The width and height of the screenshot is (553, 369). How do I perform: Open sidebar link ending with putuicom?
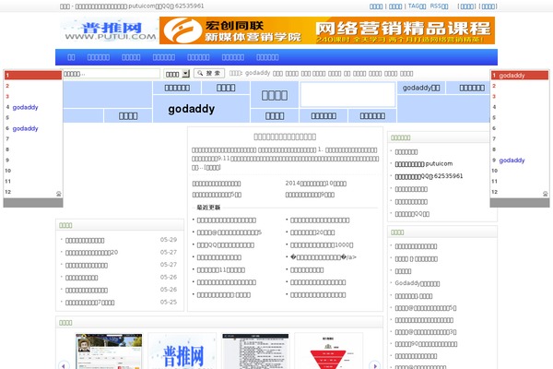[x=424, y=164]
